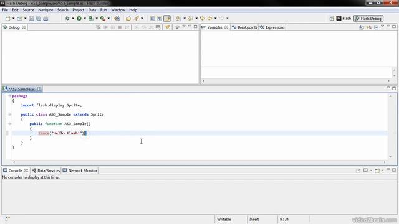Collapse the AS3_Sample class fold marker

tap(10, 114)
